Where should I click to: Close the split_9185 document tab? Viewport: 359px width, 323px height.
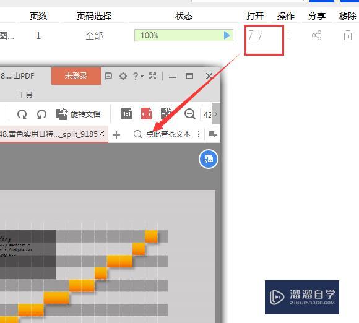[102, 134]
